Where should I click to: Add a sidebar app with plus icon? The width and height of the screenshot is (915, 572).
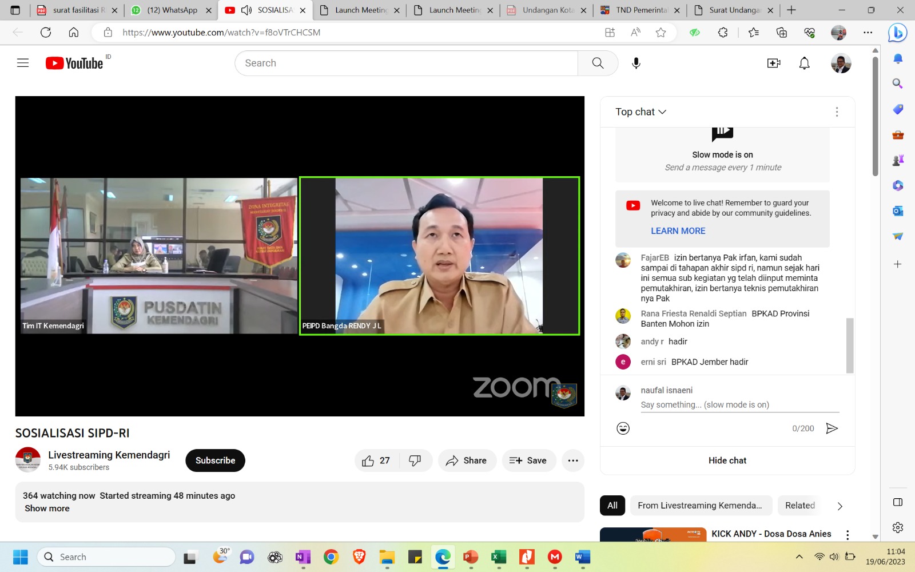pyautogui.click(x=898, y=264)
